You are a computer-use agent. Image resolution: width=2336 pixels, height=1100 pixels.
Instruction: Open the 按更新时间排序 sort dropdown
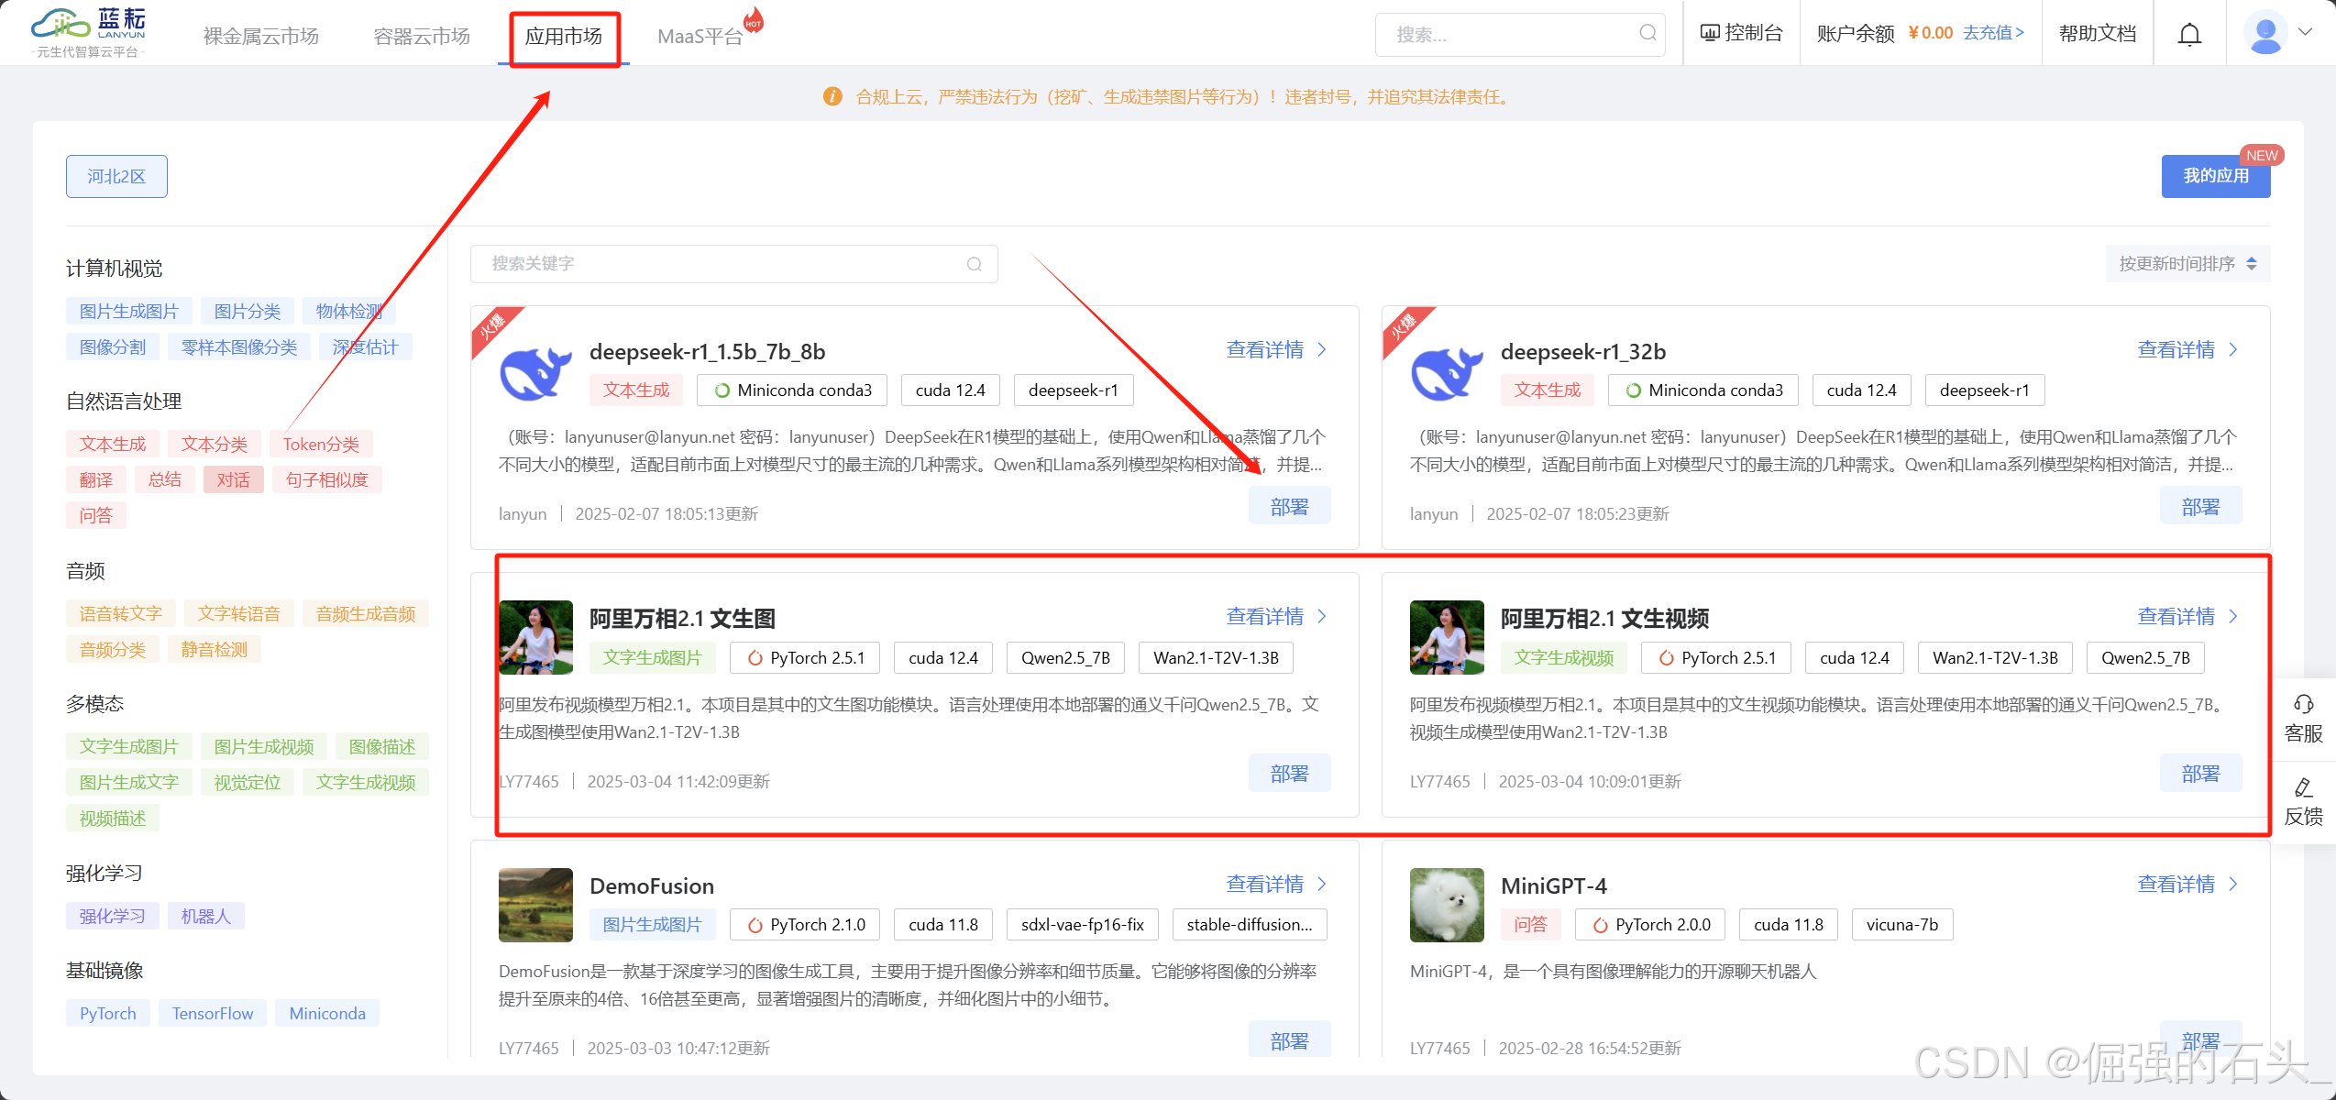pos(2187,264)
